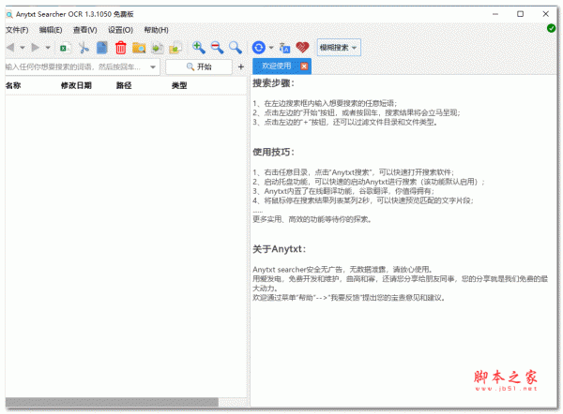Viewport: 563px width, 414px height.
Task: Click the folder with magnifier icon
Action: (x=139, y=48)
